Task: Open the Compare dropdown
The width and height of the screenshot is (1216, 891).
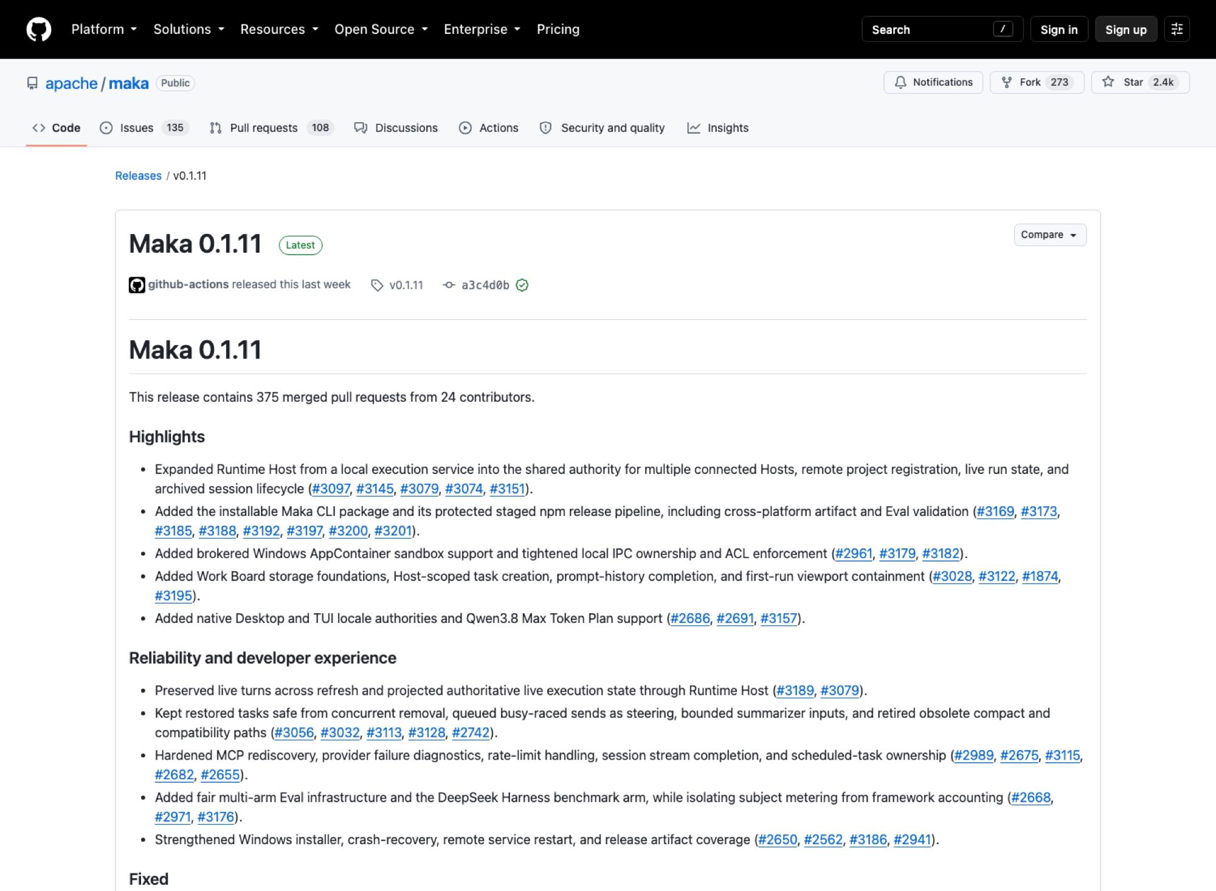Action: pyautogui.click(x=1050, y=235)
